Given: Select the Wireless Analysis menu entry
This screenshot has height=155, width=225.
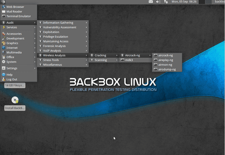Looking at the screenshot, I should pyautogui.click(x=63, y=55).
